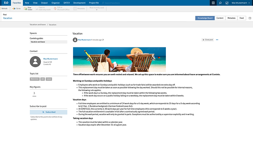253x147 pixels.
Task: Open the DATEV ribbon tab
Action: coord(67,3)
